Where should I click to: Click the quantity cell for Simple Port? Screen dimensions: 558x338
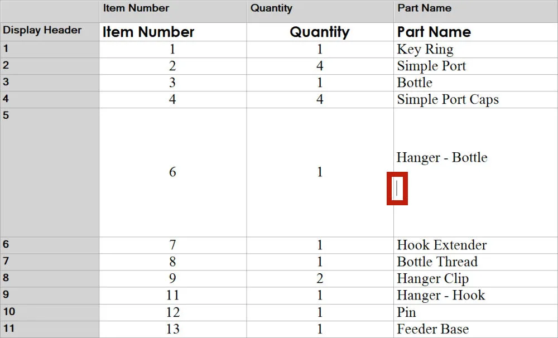coord(320,66)
